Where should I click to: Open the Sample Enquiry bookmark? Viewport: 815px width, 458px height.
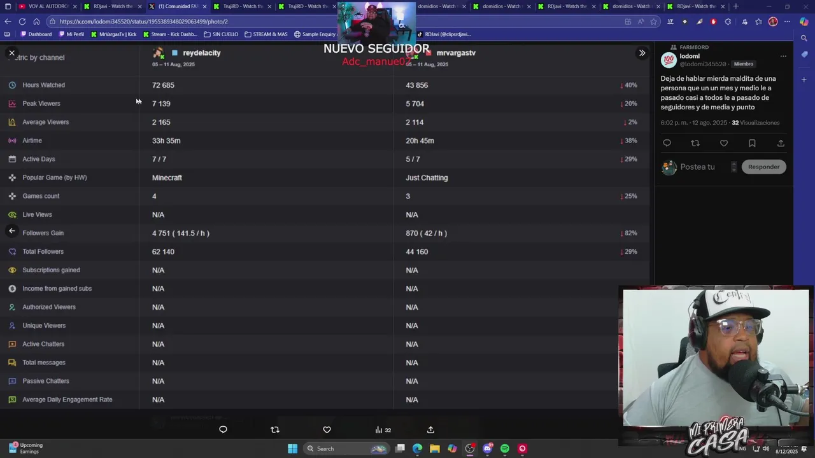pyautogui.click(x=316, y=34)
